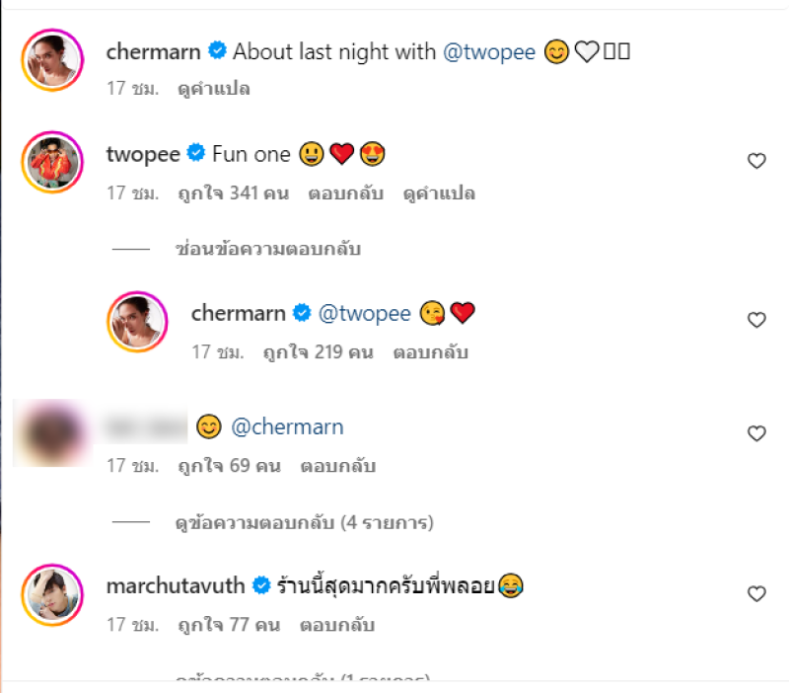Open chermarn's avatar in the reply
This screenshot has width=789, height=693.
click(137, 321)
